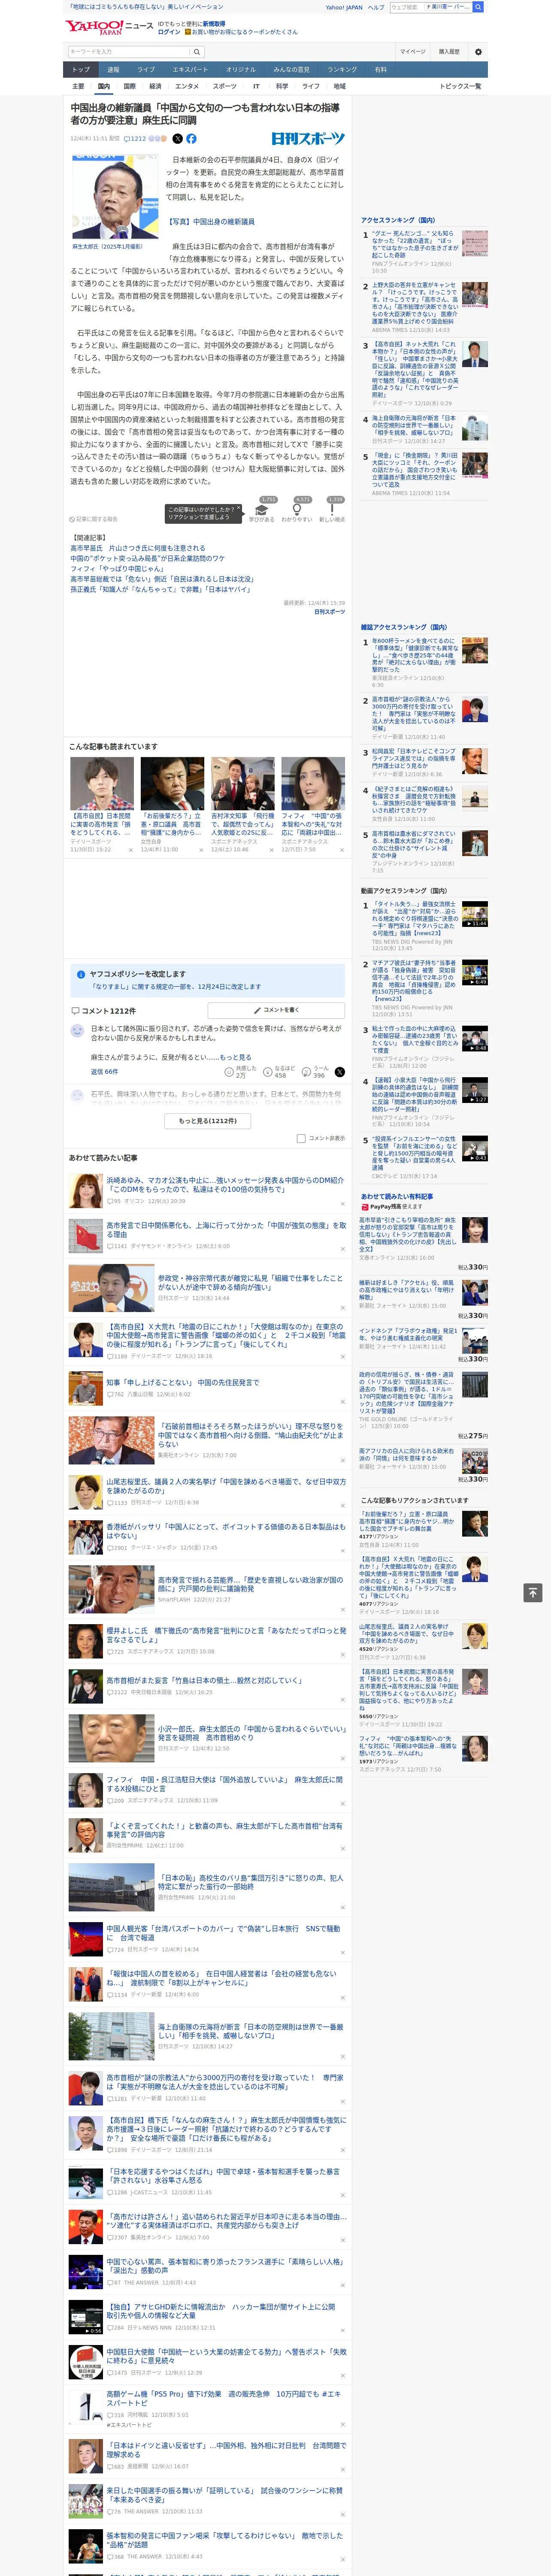
Task: Select the ランキング navigation tab
Action: 342,70
